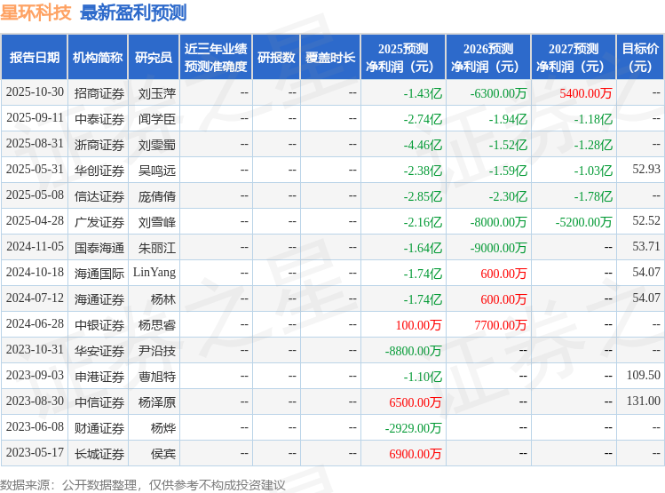
Task: Click institution 中信证券
Action: (x=99, y=402)
